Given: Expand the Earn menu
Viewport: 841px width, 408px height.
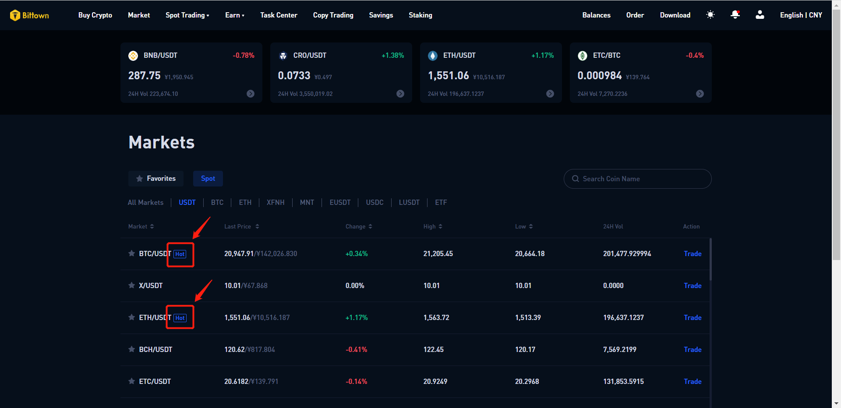Looking at the screenshot, I should 235,15.
